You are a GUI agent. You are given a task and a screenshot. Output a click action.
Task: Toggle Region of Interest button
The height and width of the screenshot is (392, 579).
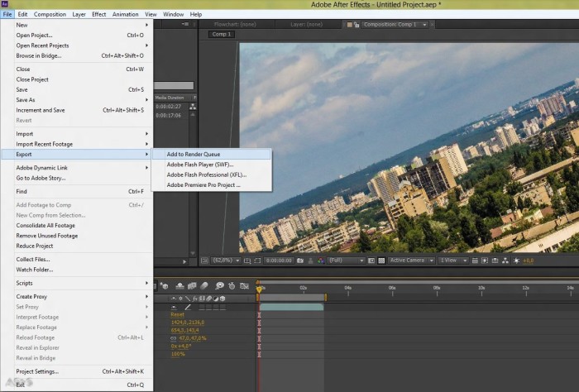click(x=371, y=261)
